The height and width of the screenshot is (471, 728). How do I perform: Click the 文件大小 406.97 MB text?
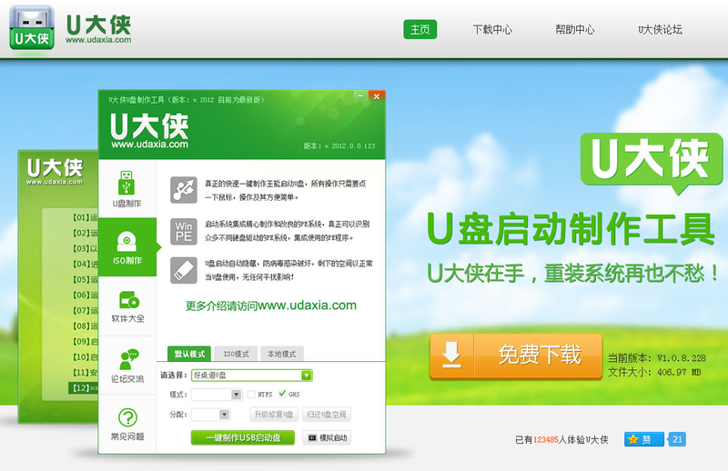click(654, 372)
